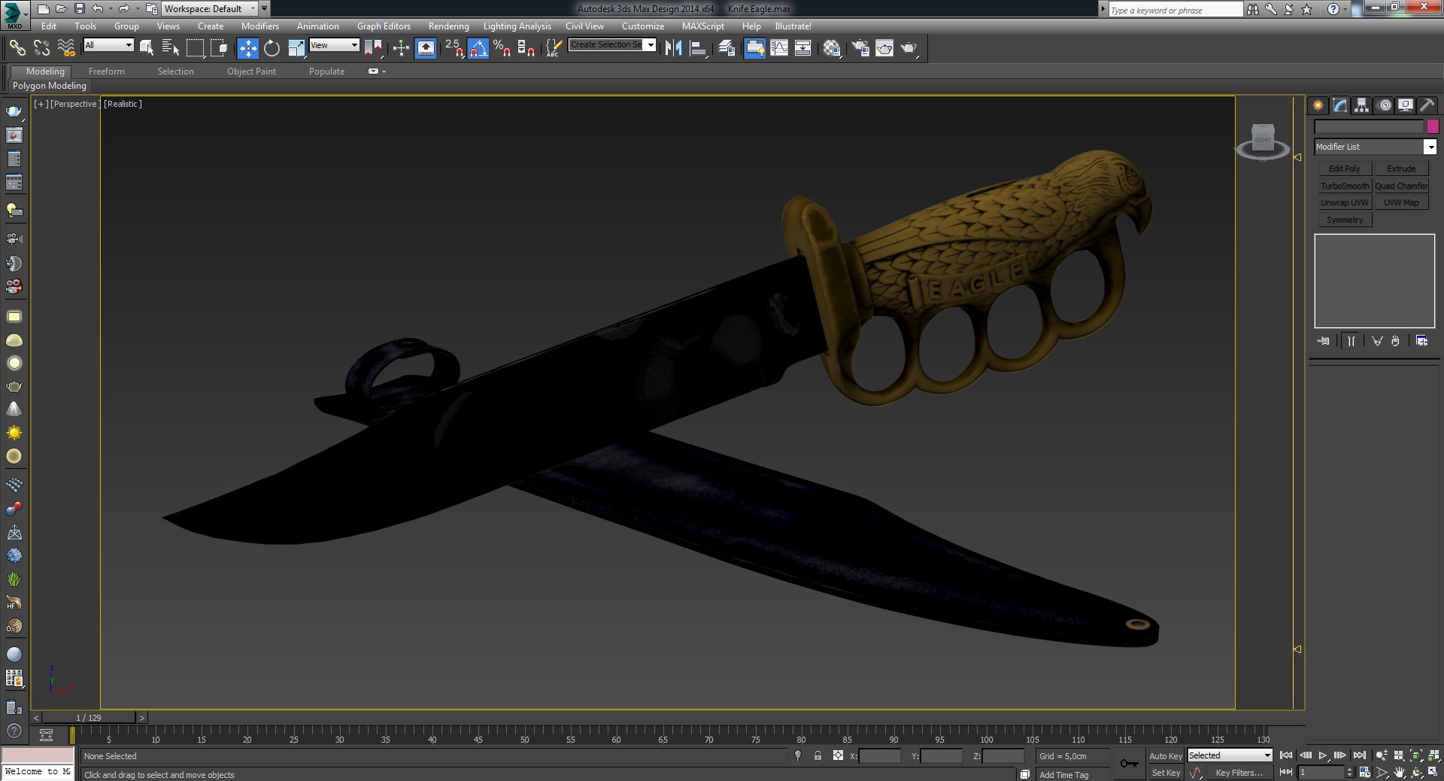Toggle Auto Key animation mode
Viewport: 1444px width, 781px height.
coord(1166,756)
